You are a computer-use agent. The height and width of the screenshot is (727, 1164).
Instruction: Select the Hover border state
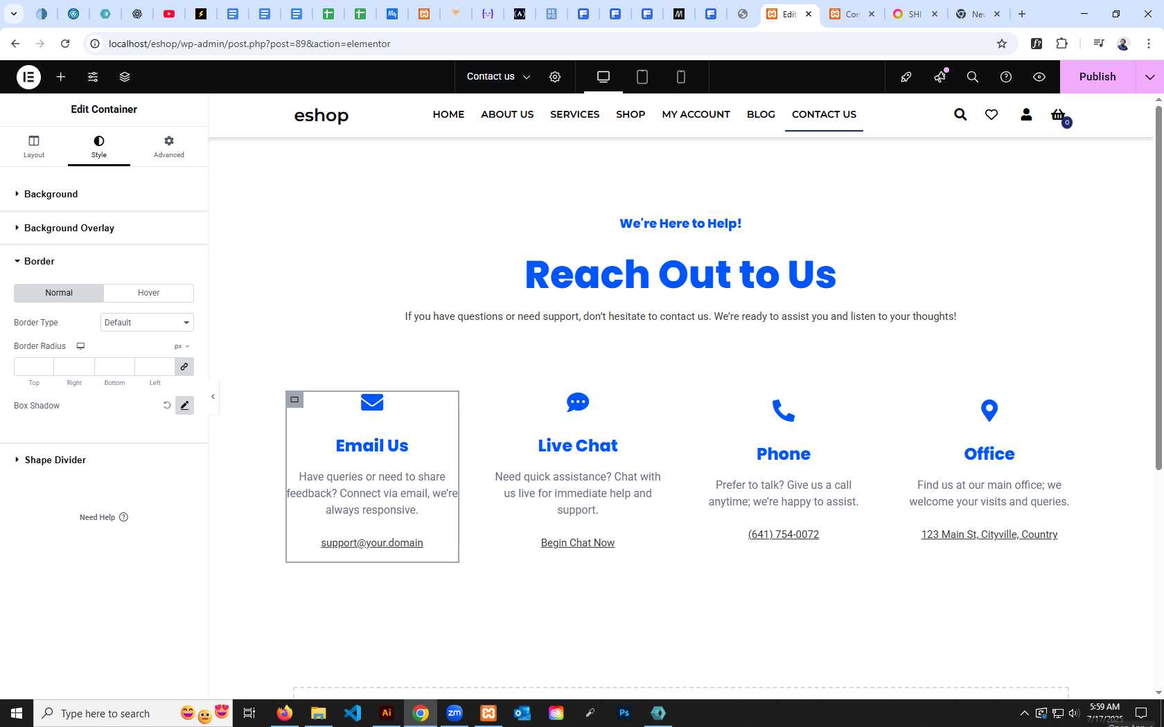click(148, 293)
